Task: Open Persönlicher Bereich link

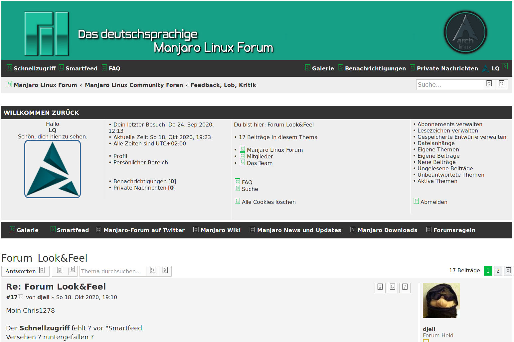Action: [x=140, y=162]
